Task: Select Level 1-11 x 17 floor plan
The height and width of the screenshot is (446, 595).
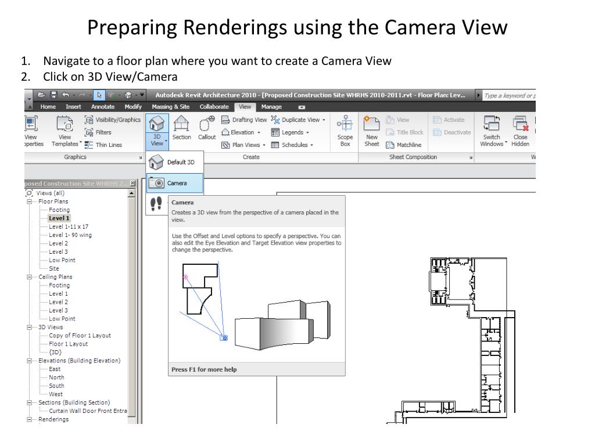Action: (x=69, y=227)
